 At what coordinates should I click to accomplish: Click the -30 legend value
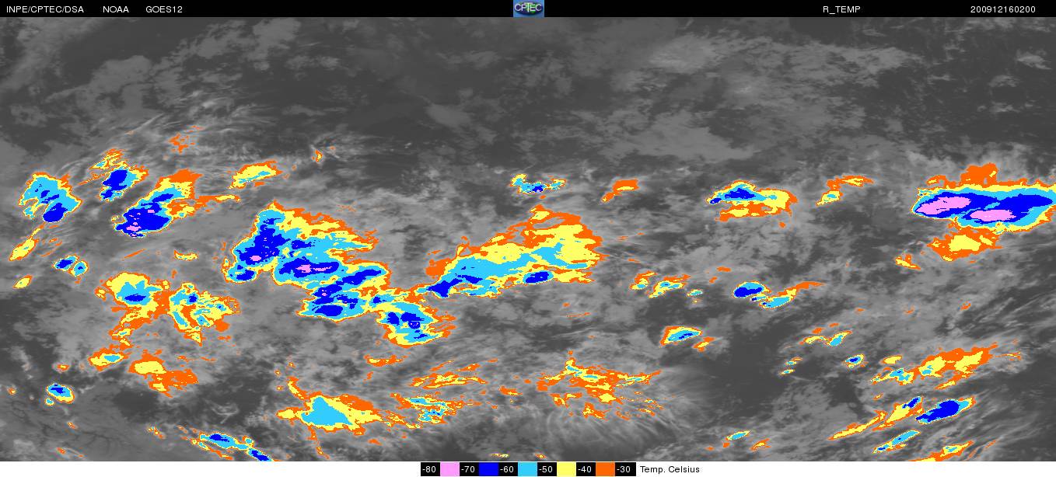click(x=624, y=469)
